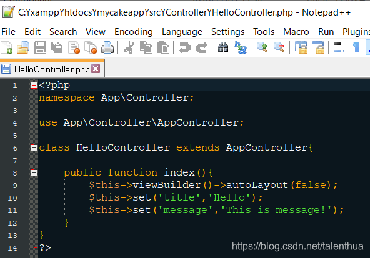Viewport: 370px width, 258px height.
Task: Click the Zoom Out magnifier icon
Action: [x=279, y=47]
